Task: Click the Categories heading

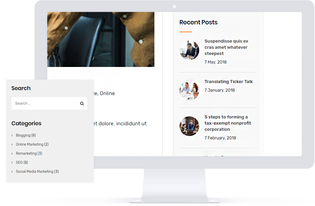Action: click(26, 123)
